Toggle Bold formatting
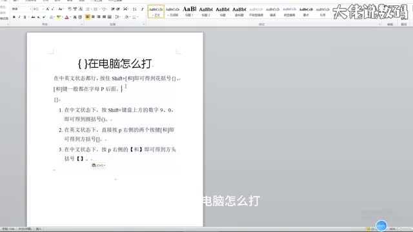This screenshot has width=413, height=232. point(14,17)
